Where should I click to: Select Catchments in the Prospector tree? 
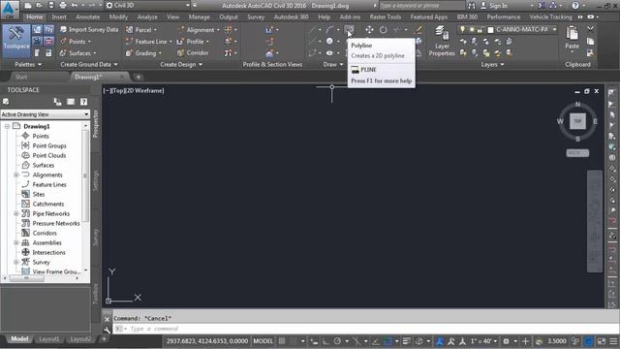pos(47,204)
